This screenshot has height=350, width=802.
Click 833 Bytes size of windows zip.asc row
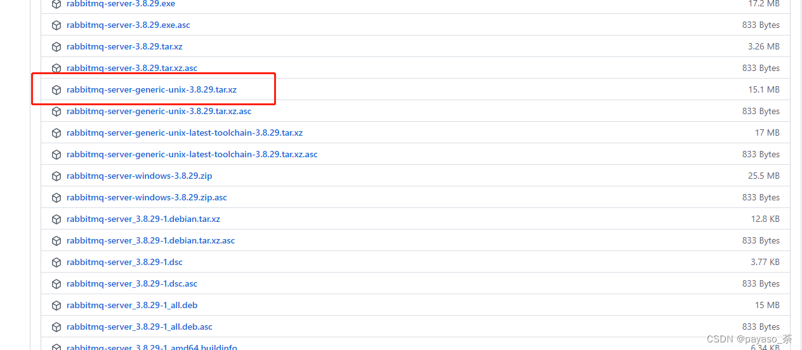coord(761,198)
